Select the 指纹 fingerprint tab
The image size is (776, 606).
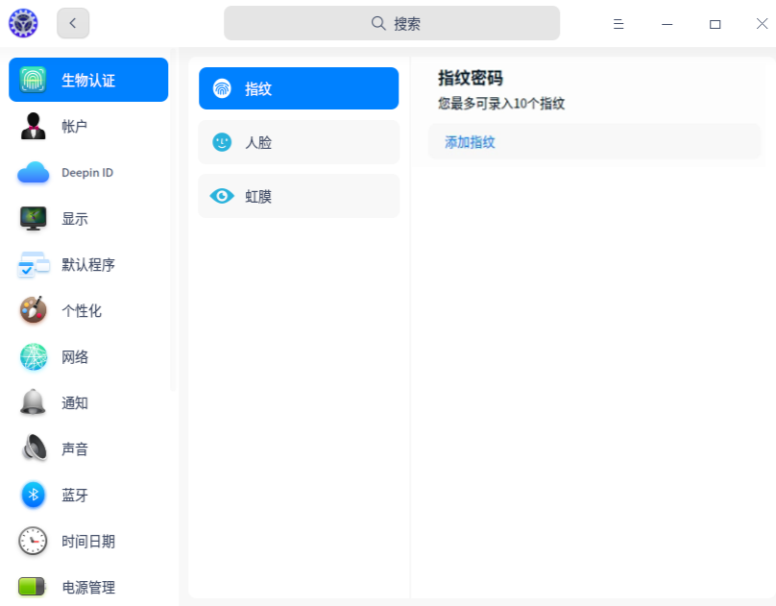coord(298,87)
